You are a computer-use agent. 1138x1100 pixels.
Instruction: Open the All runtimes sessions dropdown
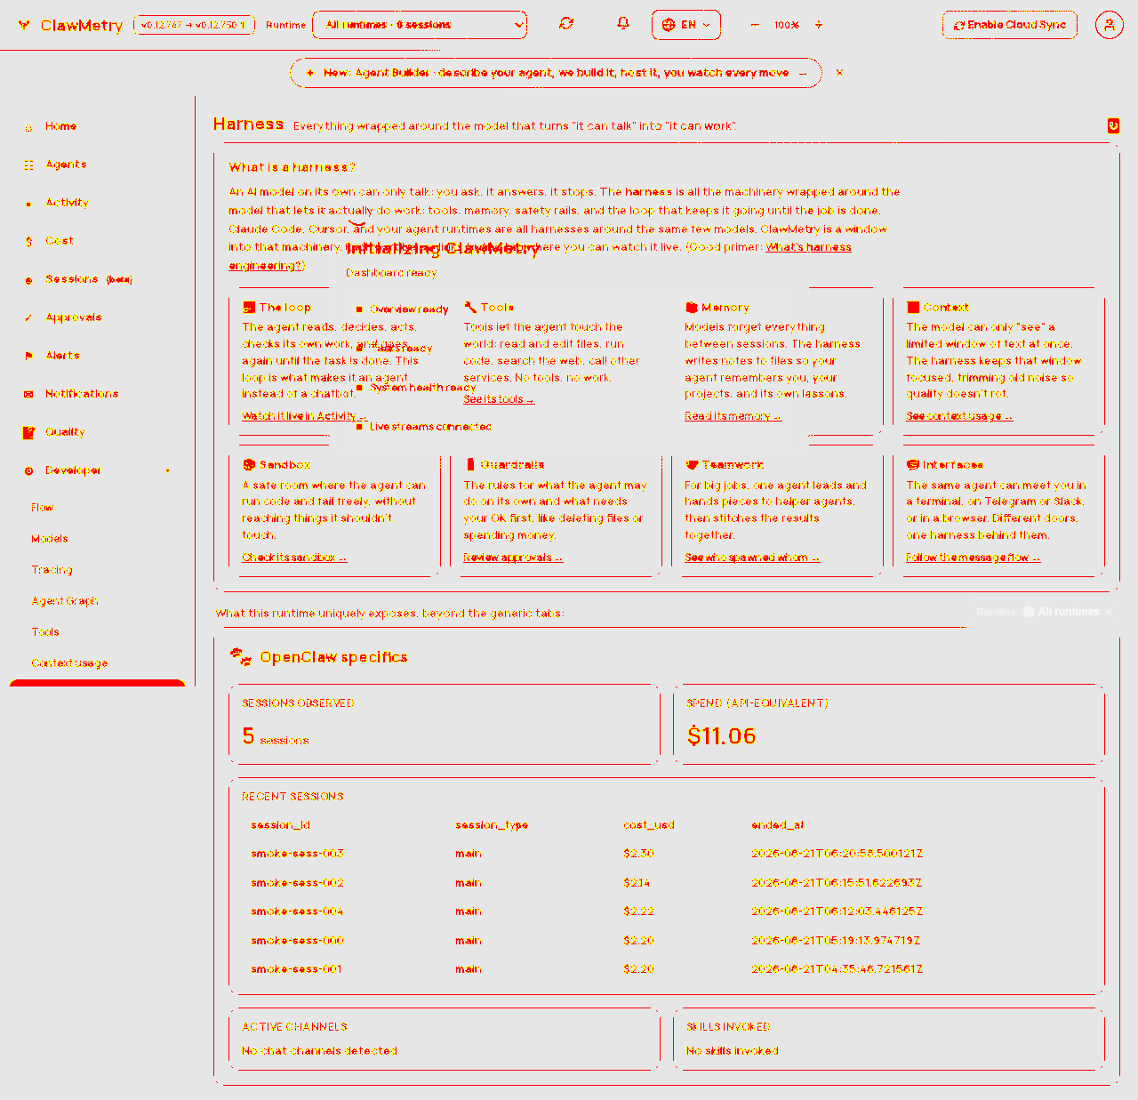[420, 25]
